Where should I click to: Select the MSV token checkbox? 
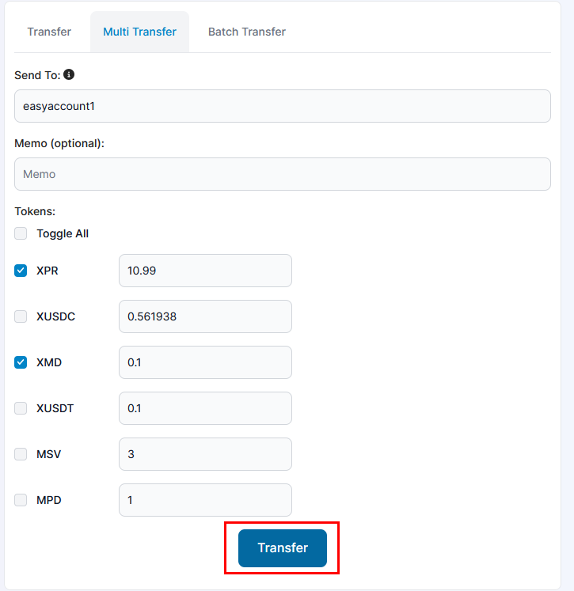21,454
